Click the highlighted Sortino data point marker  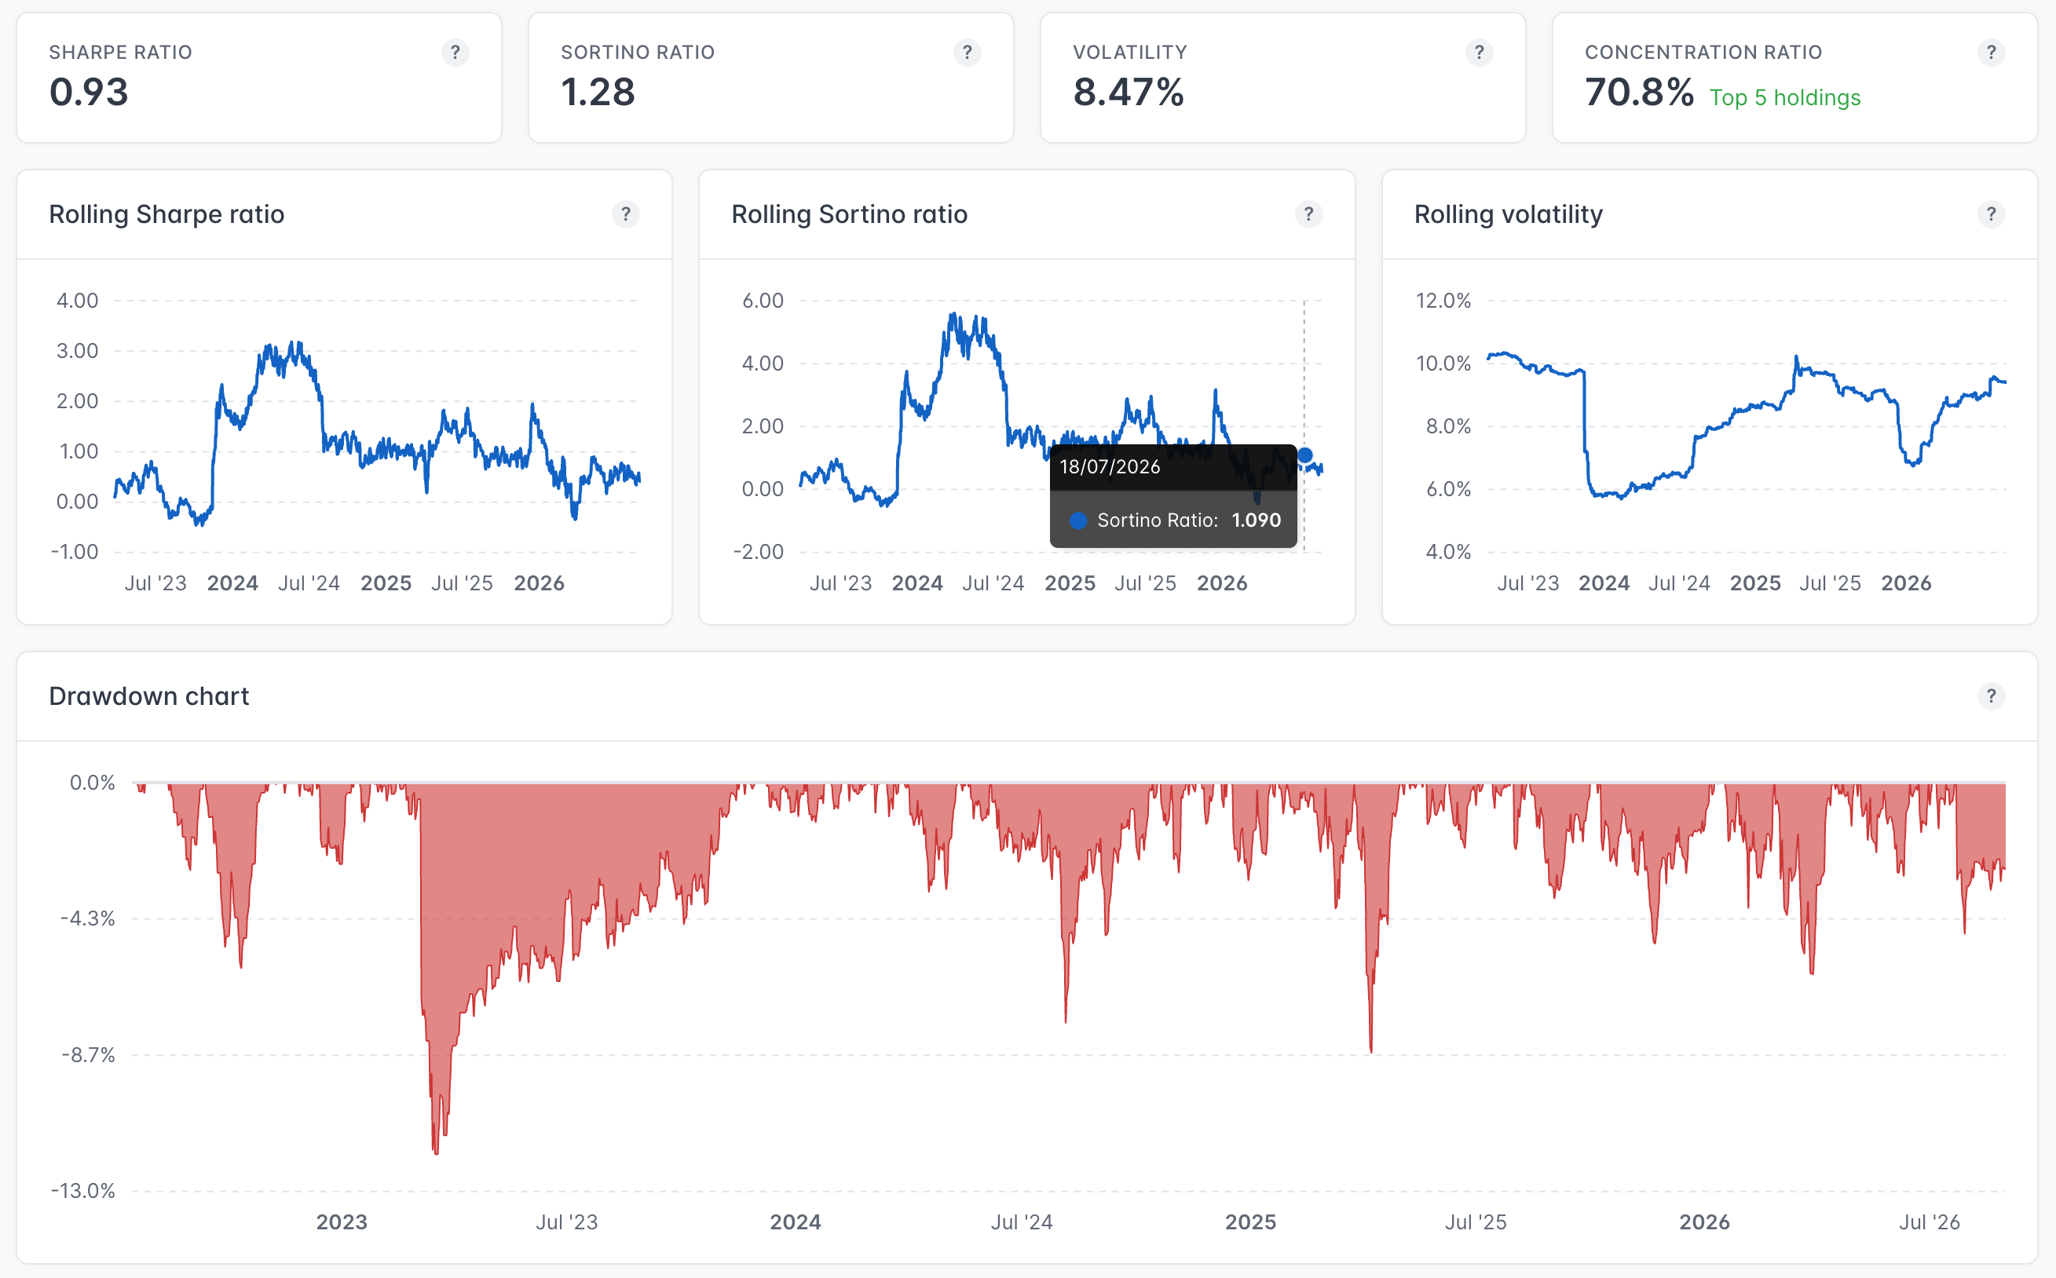[x=1305, y=455]
